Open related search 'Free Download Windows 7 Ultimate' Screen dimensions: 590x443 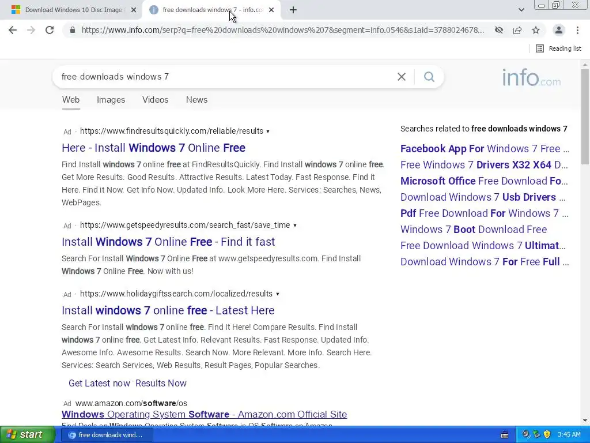(x=483, y=246)
